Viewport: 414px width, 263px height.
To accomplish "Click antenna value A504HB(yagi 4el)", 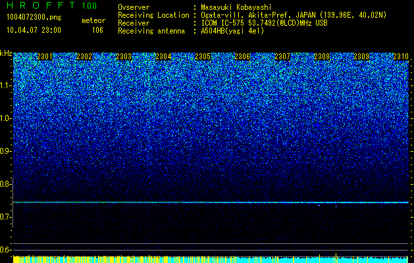I will pos(232,31).
